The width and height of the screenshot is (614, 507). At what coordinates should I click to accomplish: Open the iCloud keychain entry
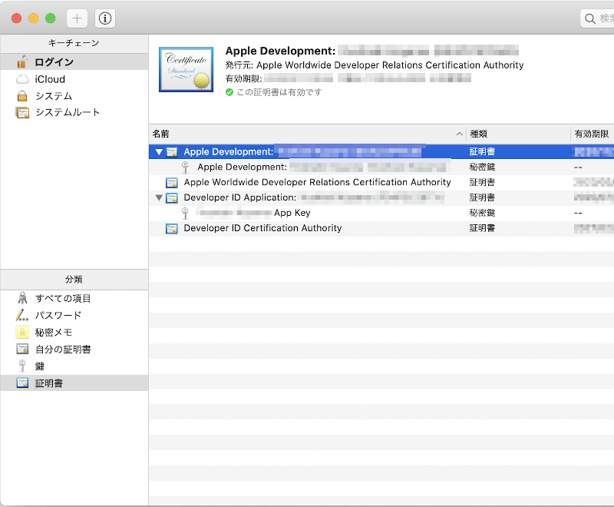point(50,79)
